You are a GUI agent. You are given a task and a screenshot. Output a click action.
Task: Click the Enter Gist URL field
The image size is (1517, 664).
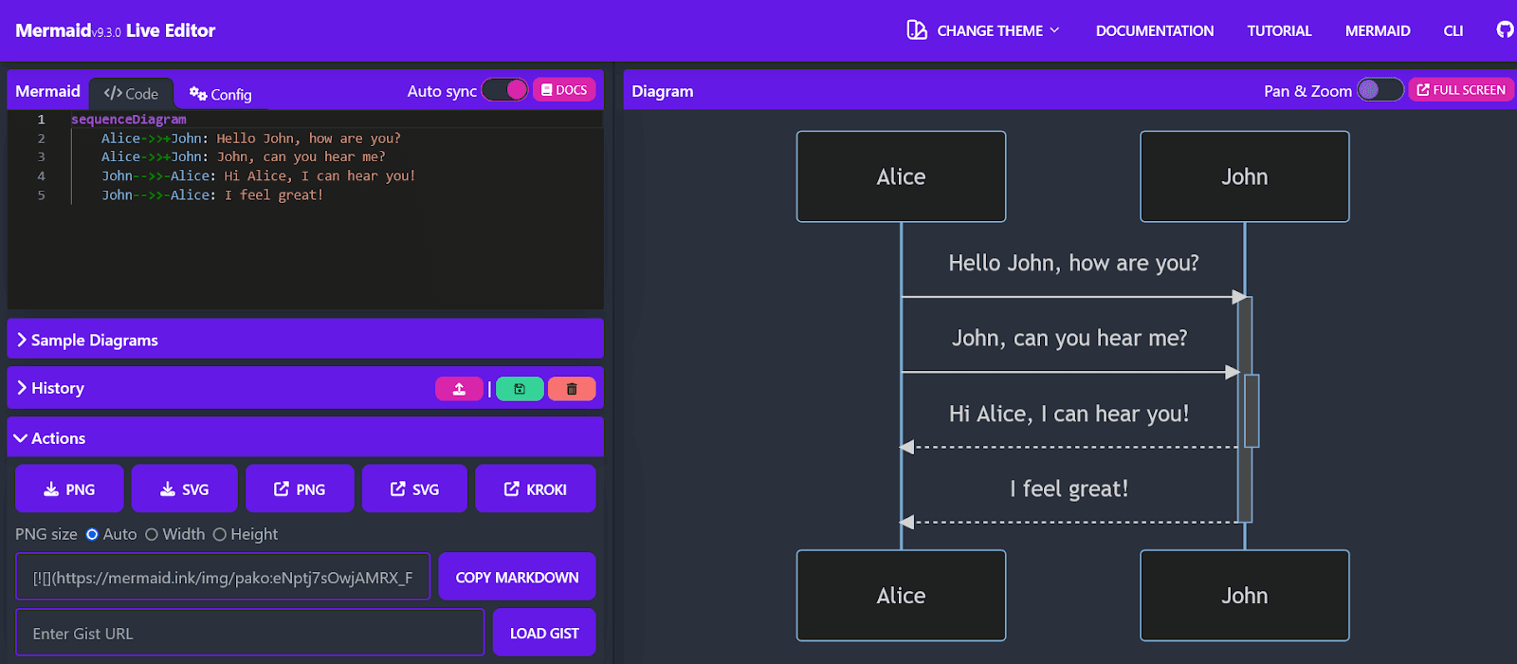249,633
